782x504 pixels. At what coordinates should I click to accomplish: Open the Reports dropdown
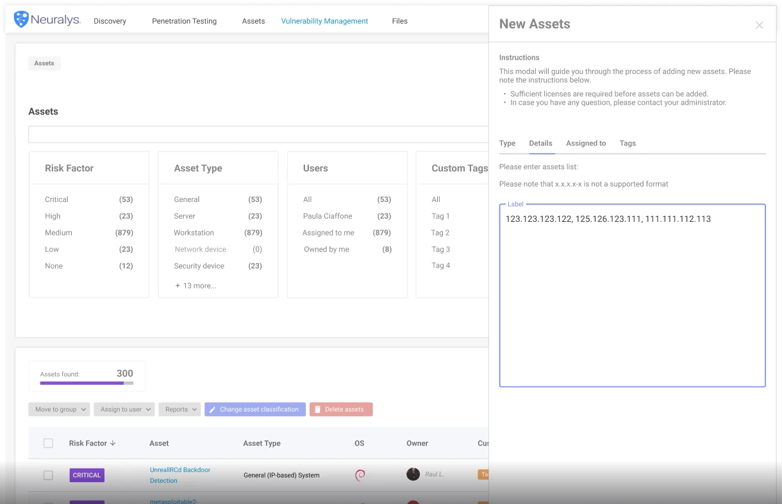pos(179,409)
